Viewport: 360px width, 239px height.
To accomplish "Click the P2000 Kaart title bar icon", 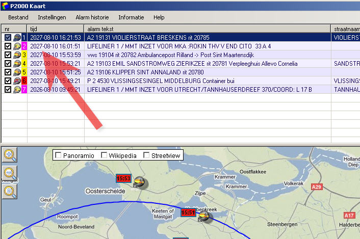I will [x=5, y=6].
